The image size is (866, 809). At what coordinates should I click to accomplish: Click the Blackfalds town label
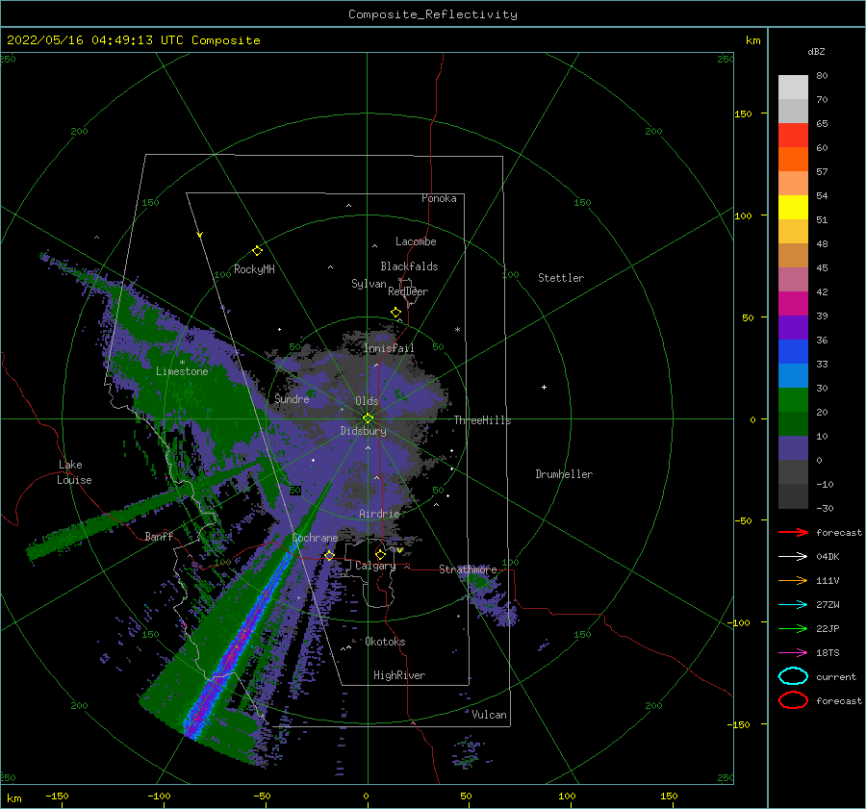tap(409, 266)
